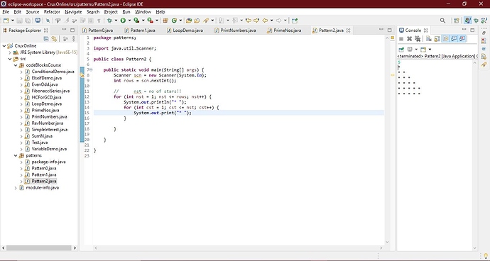Switch to the Pattern0.java tab
Image resolution: width=490 pixels, height=261 pixels.
(x=97, y=30)
